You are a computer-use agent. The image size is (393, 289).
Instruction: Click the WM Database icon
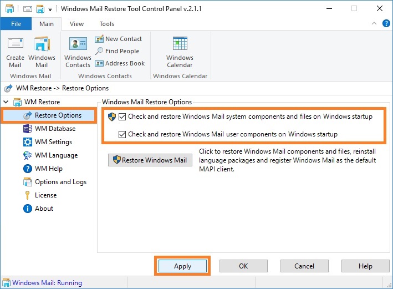(x=28, y=129)
